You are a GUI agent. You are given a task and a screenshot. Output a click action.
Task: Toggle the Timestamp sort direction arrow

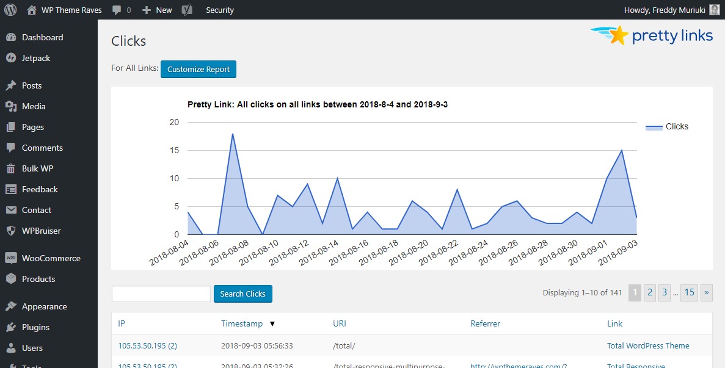[272, 324]
